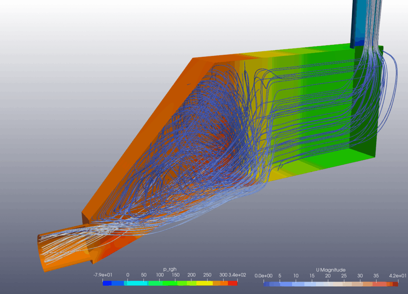Click the 25 tick label on U Magnitude legend
408x294 pixels.
click(x=344, y=276)
